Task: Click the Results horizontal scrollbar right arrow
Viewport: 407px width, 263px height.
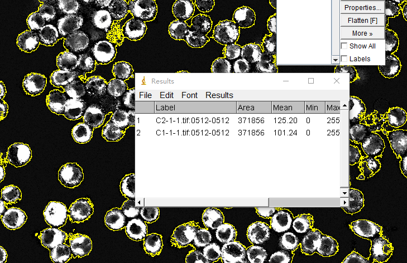Action: click(x=336, y=202)
